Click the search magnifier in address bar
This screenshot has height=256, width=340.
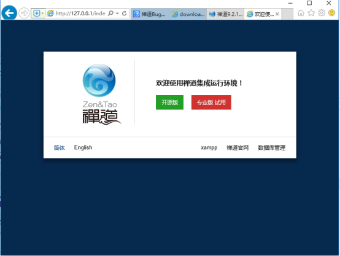110,14
